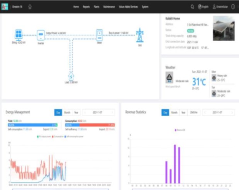Click the house load icon
The image size is (239, 190).
[x=71, y=76]
